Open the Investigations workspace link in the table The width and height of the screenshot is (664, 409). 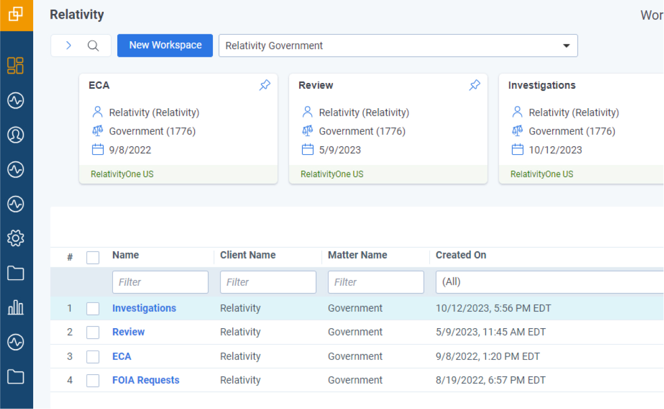click(144, 308)
